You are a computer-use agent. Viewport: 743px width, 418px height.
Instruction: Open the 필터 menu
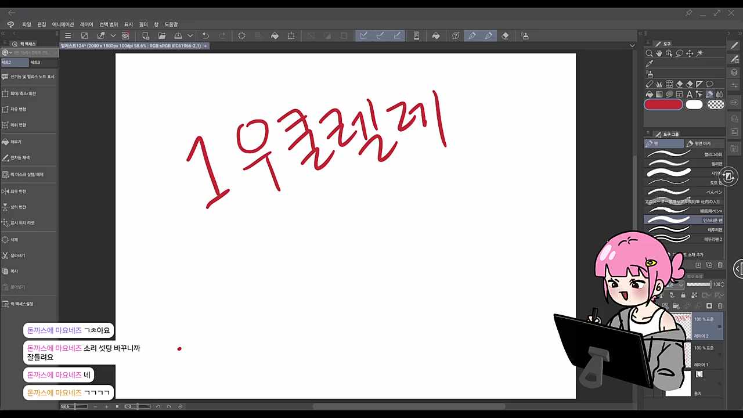pos(143,24)
